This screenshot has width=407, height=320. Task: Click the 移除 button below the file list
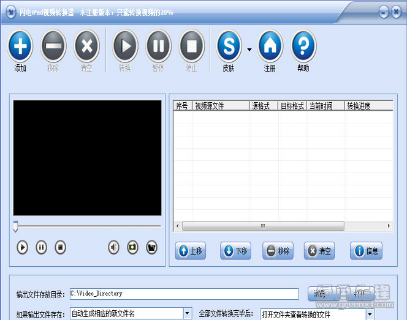pyautogui.click(x=278, y=251)
